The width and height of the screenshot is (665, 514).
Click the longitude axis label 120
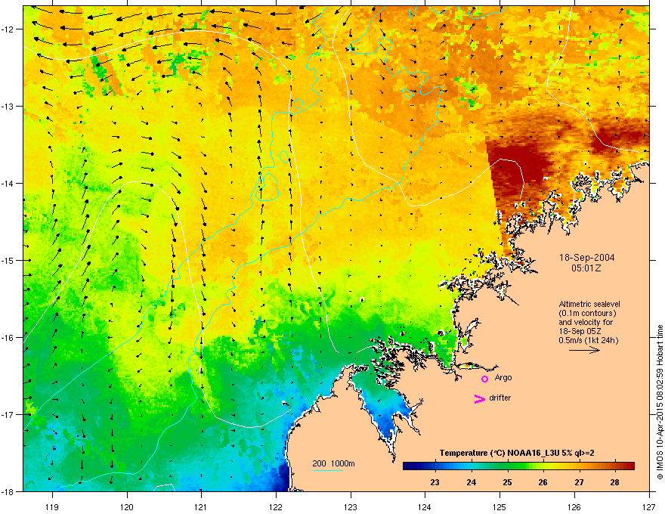pos(127,506)
